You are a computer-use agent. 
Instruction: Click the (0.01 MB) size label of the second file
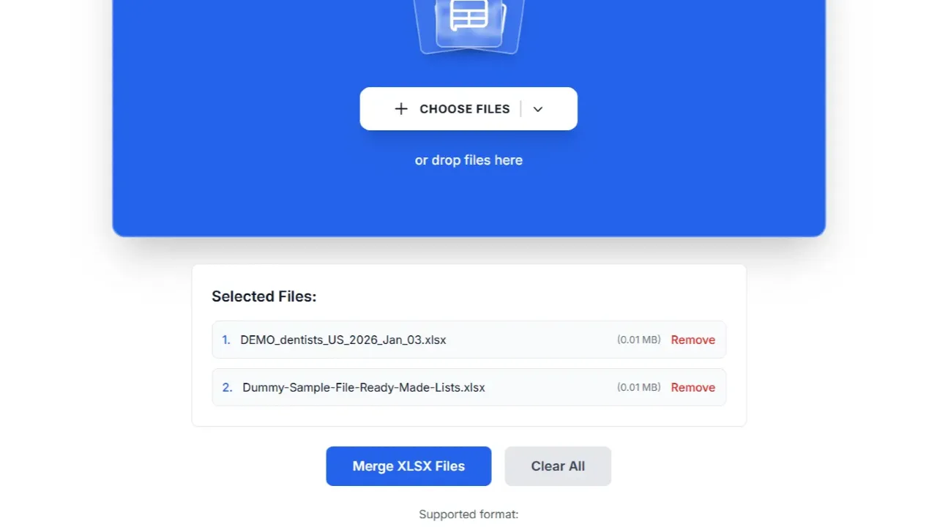point(638,387)
